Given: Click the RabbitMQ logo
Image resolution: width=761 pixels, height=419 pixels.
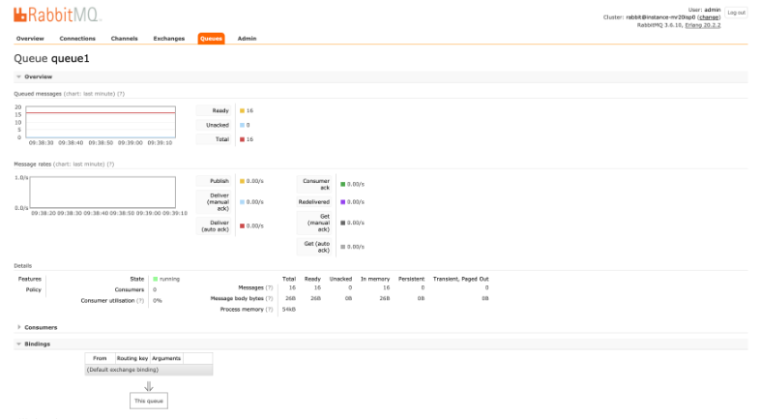Looking at the screenshot, I should 57,15.
